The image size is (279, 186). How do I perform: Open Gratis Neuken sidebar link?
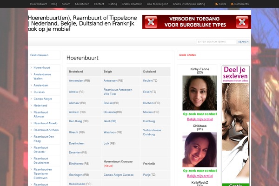pyautogui.click(x=40, y=55)
